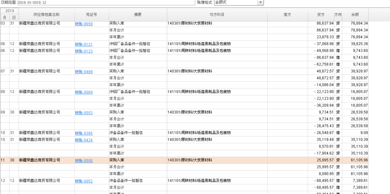This screenshot has height=194, width=390.
Task: Click the 日期范围 input field
Action: pos(106,2)
